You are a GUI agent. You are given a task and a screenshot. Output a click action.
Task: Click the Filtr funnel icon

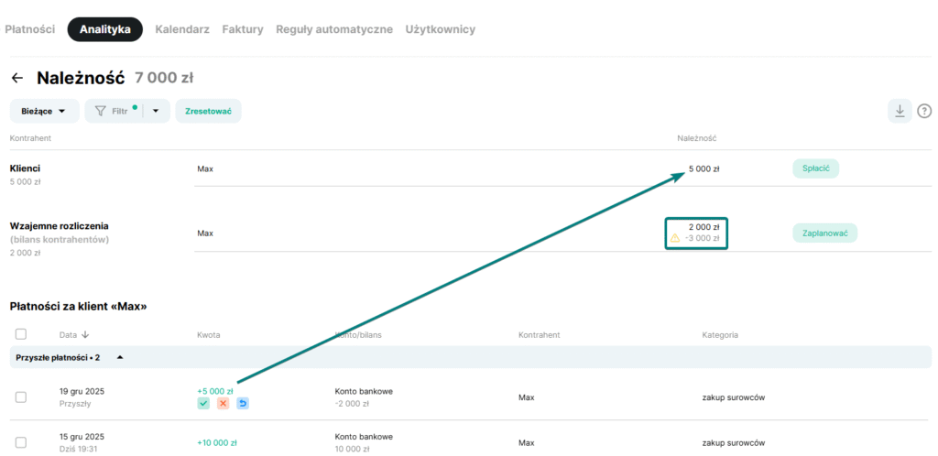click(101, 111)
